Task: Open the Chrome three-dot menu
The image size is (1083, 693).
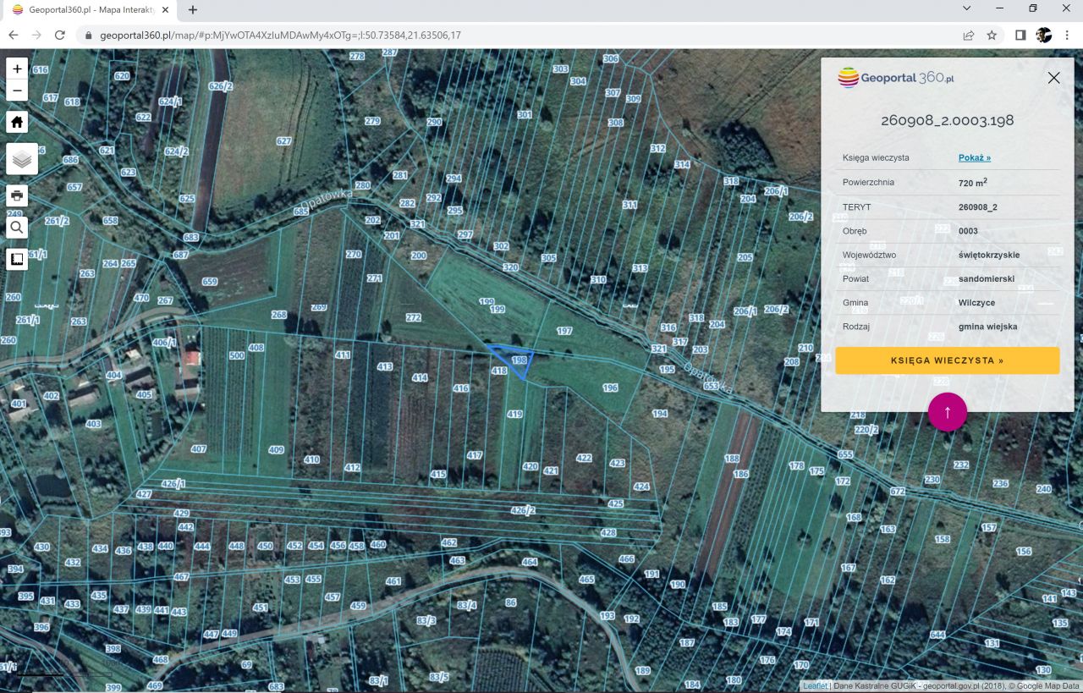Action: tap(1068, 36)
